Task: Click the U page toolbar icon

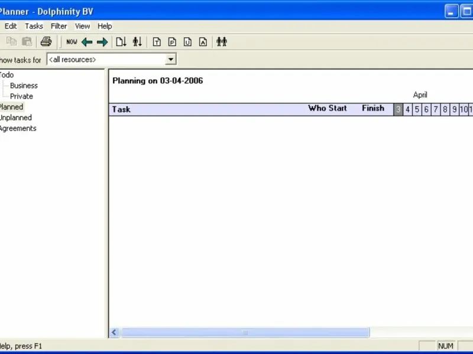Action: click(187, 42)
